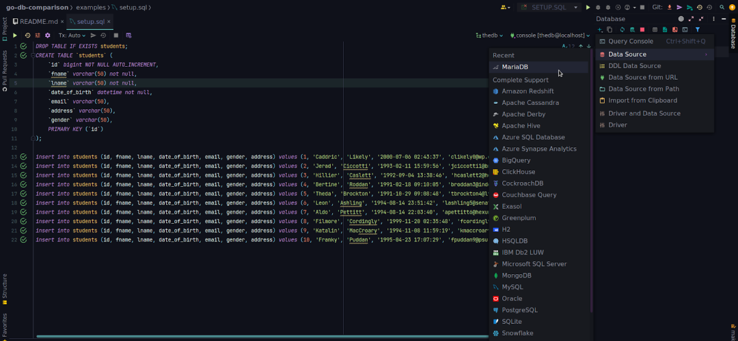Click the Git Commit purple arrow icon
Screen dimensions: 738x341
[x=679, y=8]
